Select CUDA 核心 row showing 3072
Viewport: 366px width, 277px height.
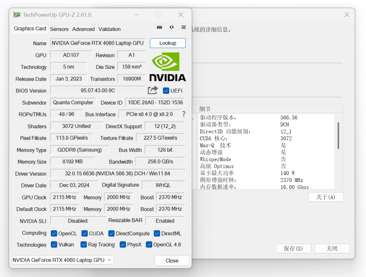pos(266,138)
